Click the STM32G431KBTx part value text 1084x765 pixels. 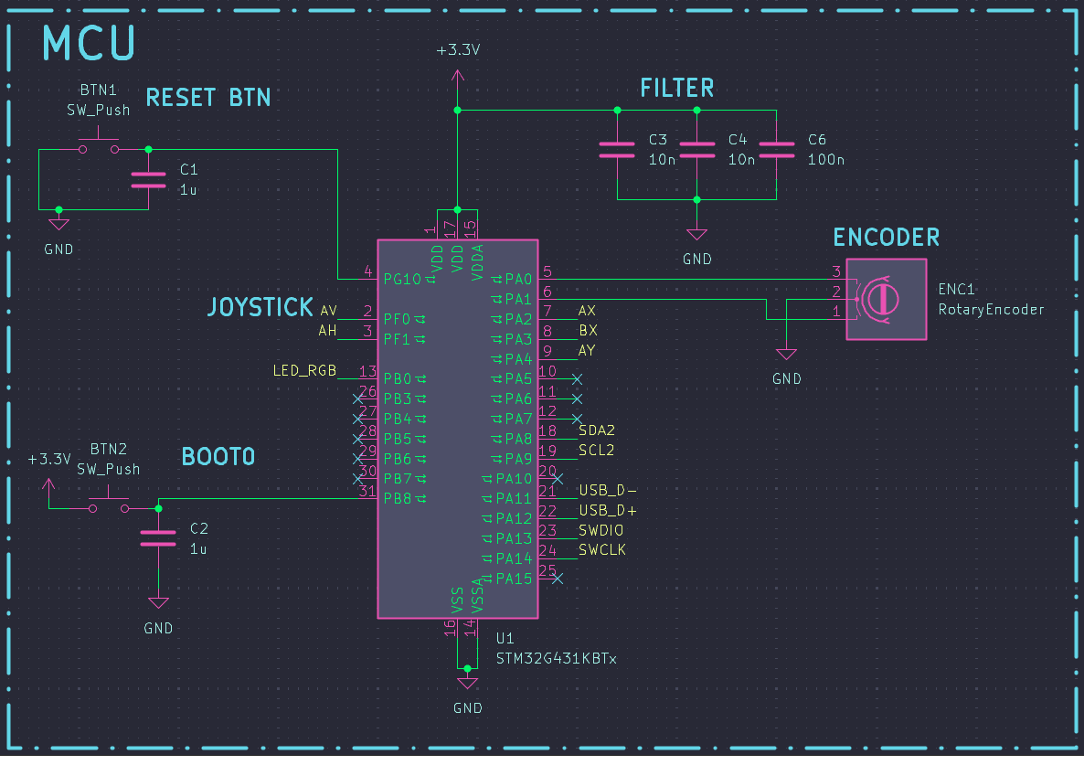[557, 659]
